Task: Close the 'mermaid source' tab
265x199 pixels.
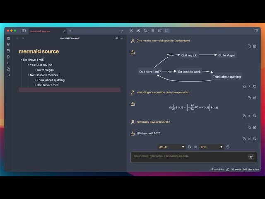Action: click(x=64, y=31)
